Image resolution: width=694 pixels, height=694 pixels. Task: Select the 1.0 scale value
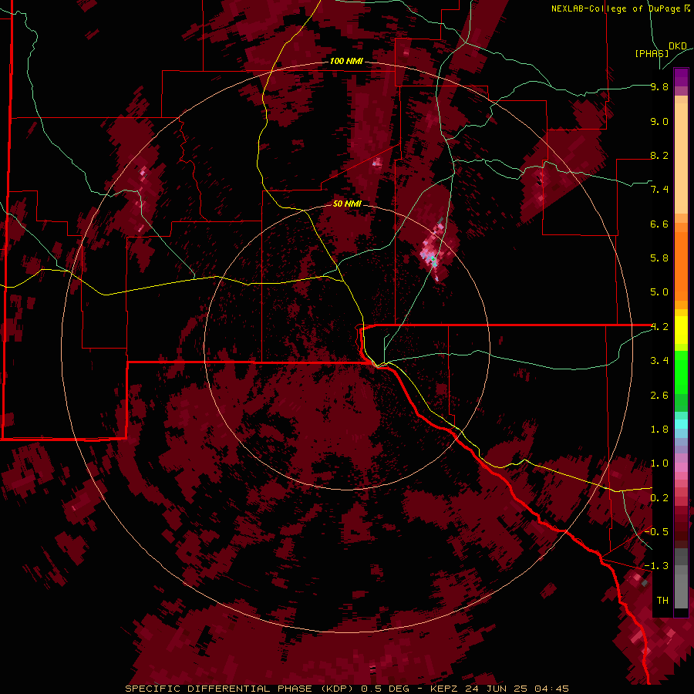tap(659, 463)
